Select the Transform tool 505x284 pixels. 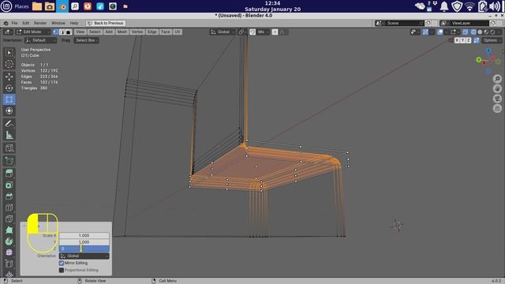pyautogui.click(x=9, y=110)
